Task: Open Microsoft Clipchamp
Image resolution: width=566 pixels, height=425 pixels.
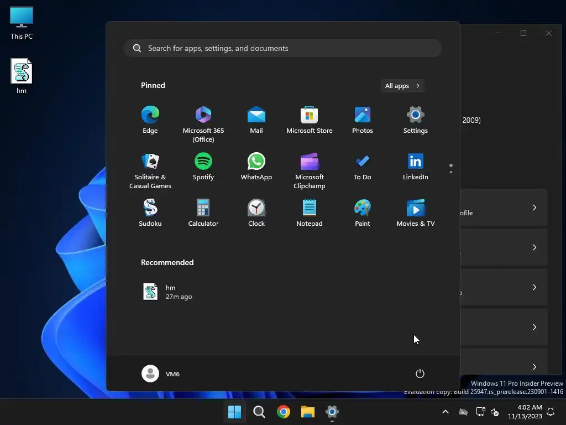Action: 310,170
